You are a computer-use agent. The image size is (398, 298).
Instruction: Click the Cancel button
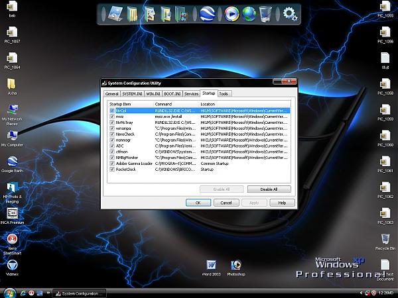[226, 203]
